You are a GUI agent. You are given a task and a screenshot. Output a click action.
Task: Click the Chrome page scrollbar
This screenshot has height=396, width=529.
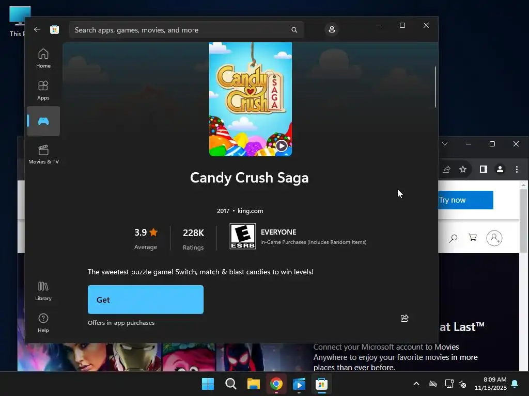[523, 221]
